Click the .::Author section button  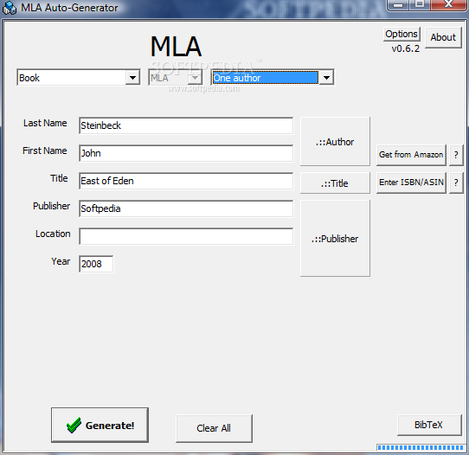pos(335,141)
